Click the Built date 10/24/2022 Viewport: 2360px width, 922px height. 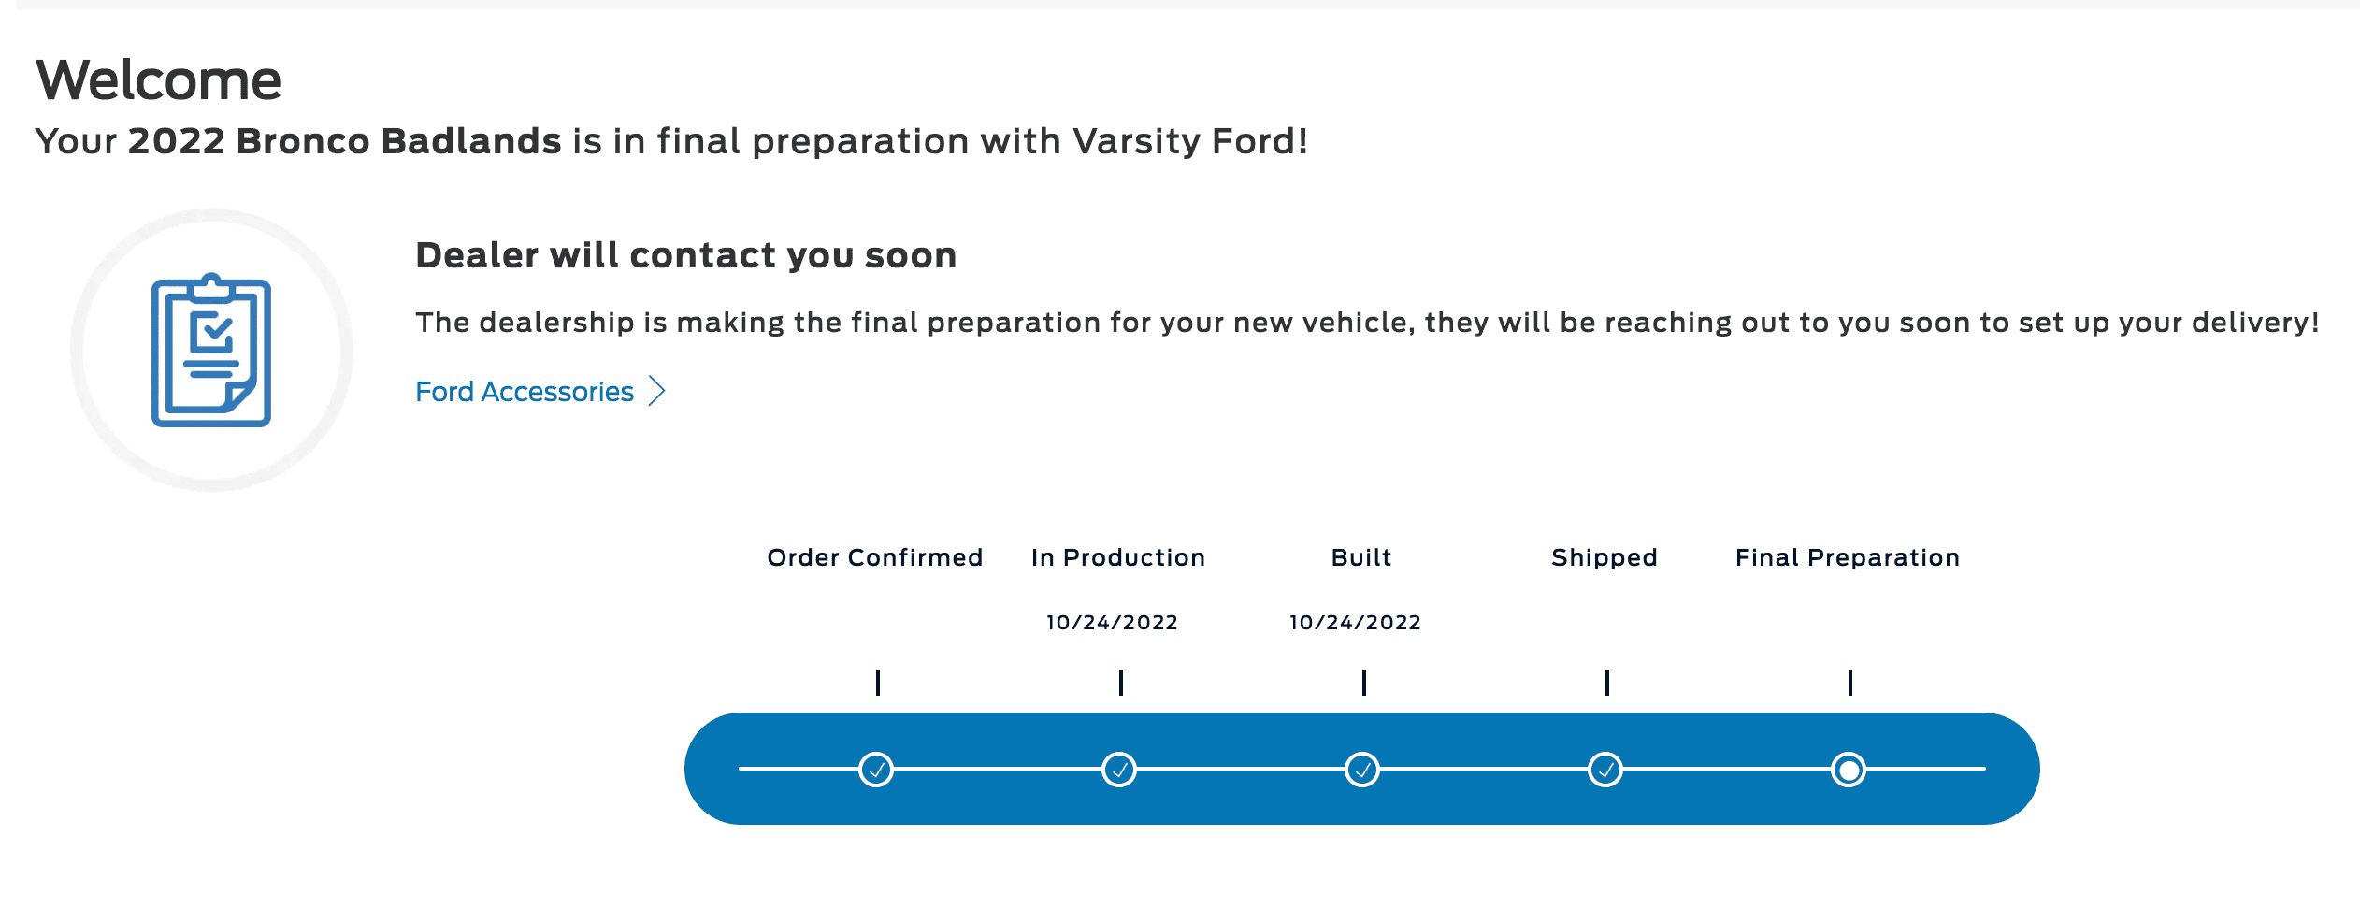[x=1355, y=623]
